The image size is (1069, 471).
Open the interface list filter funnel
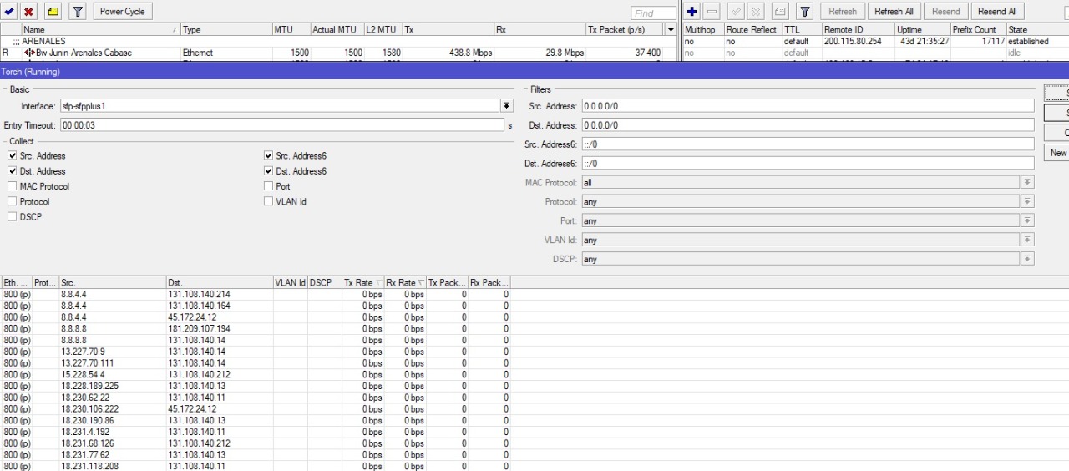78,12
